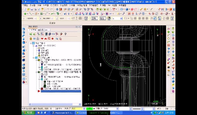
Task: Click the WCS status bar button
Action: (159, 109)
